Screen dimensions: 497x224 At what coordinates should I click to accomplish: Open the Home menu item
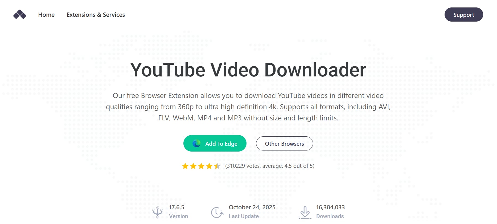point(46,15)
